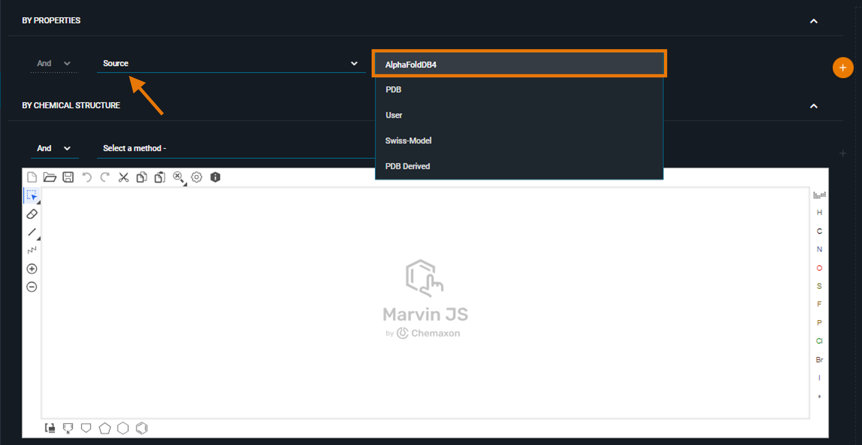The image size is (862, 445).
Task: Open Marvin JS settings gear
Action: coord(196,177)
